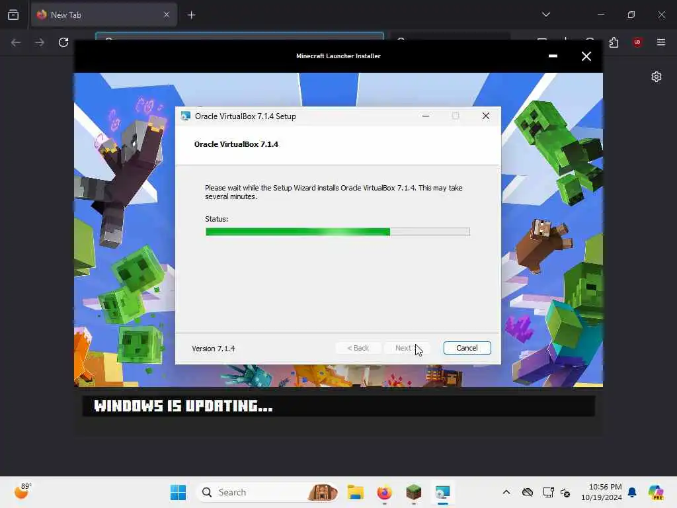The image size is (677, 508).
Task: Open File Explorer from taskbar
Action: [355, 492]
